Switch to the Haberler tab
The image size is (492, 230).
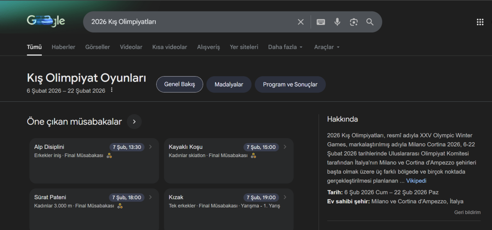(63, 47)
